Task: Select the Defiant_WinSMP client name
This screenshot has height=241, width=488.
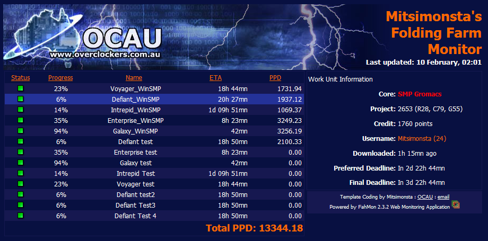Action: coord(136,100)
